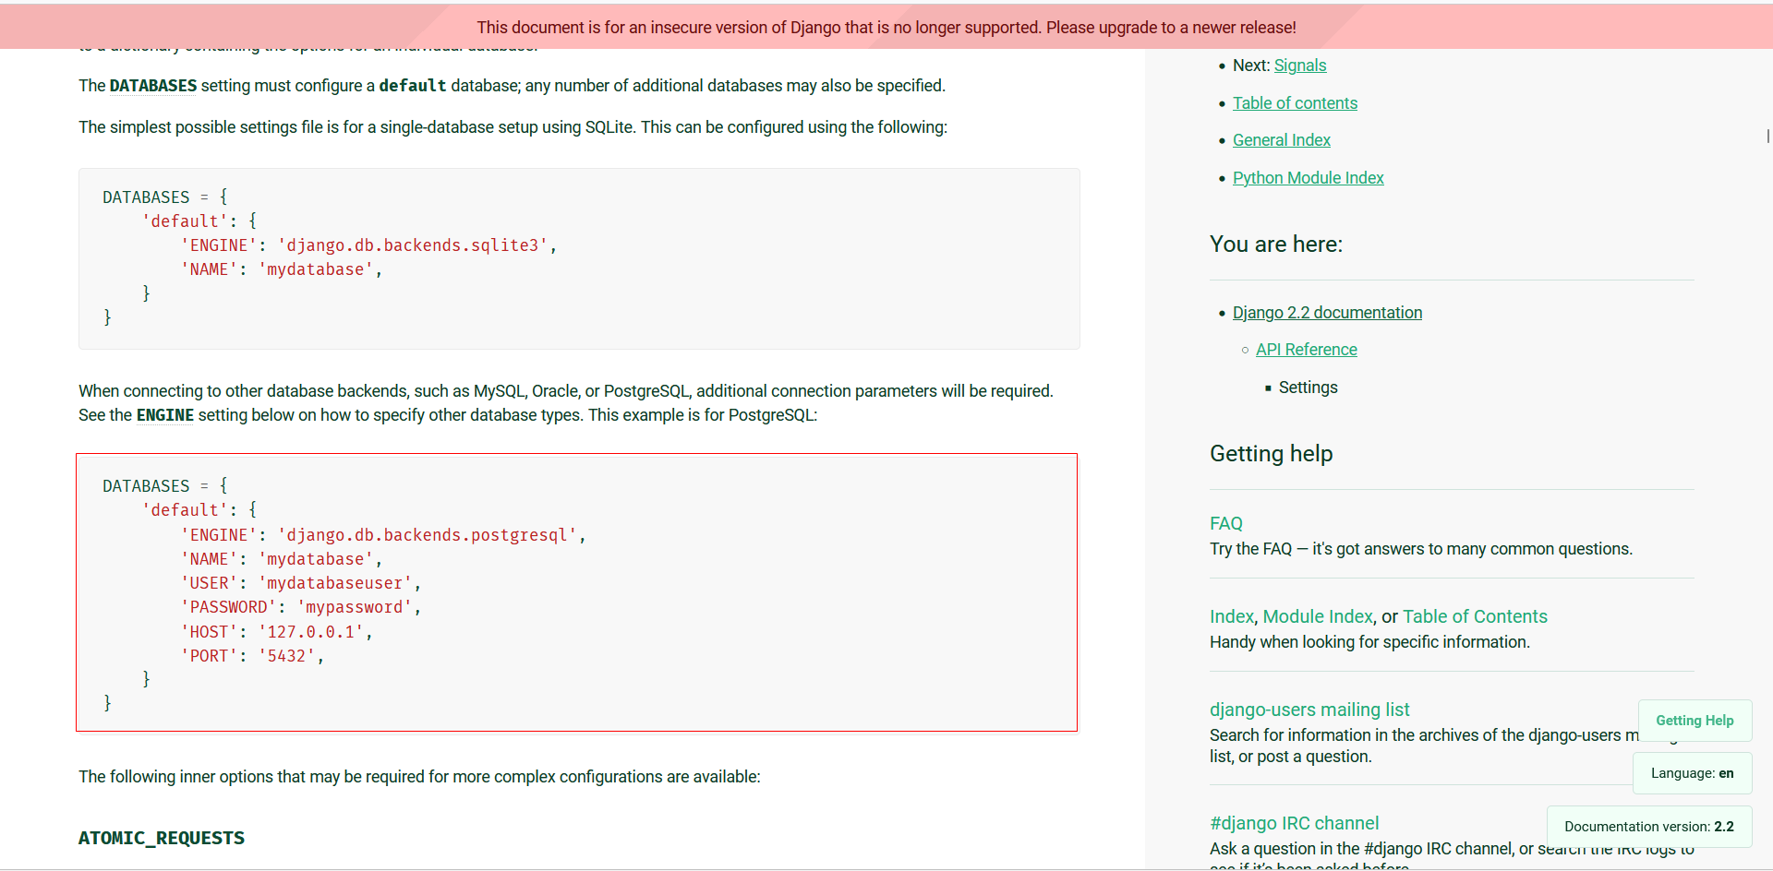Click the '127.0.0.1' host value
Screen dimensions: 1773x871
pos(310,632)
